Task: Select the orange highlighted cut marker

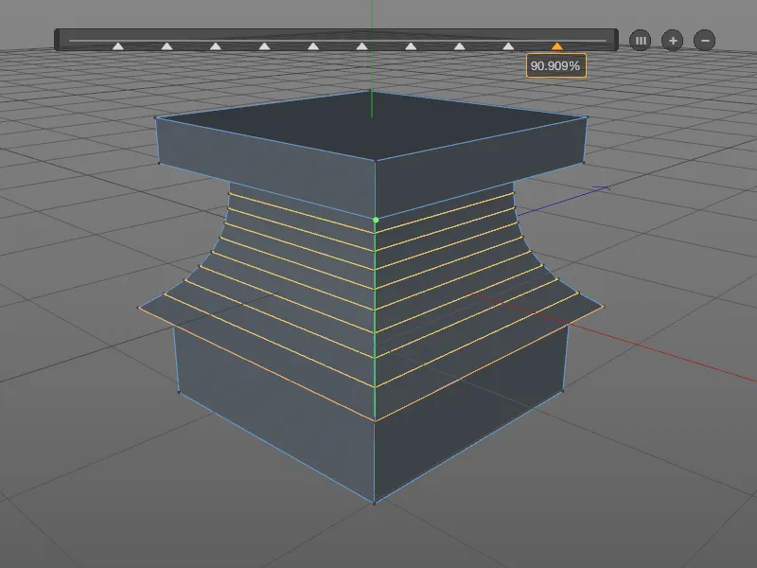Action: [x=557, y=45]
